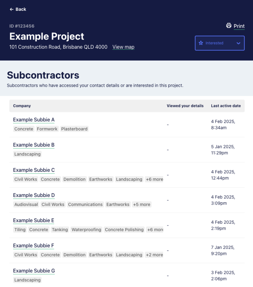Click the back arrow icon
253x287 pixels.
11,9
